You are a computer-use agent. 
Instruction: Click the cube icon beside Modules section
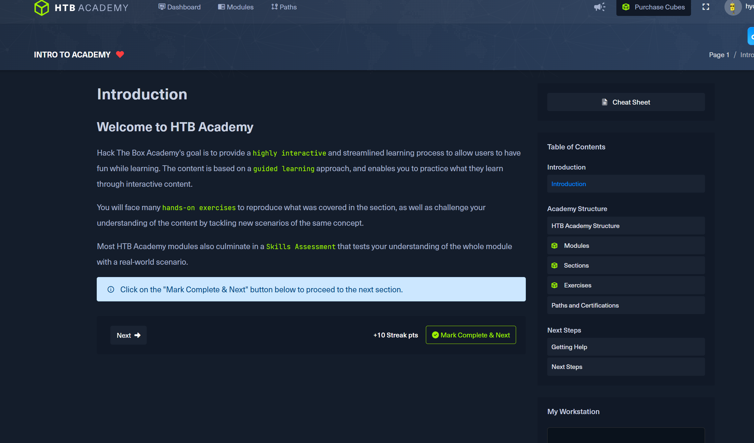554,246
